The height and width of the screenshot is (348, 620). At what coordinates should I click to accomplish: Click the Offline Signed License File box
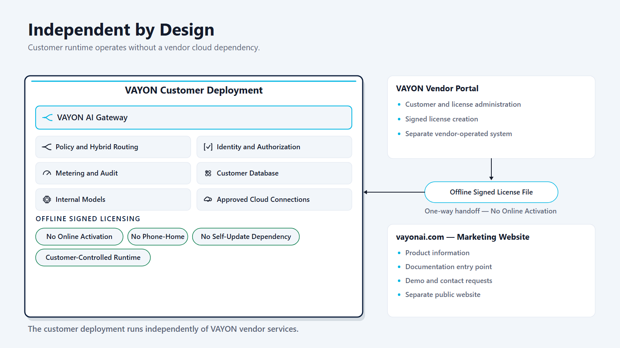tap(491, 192)
